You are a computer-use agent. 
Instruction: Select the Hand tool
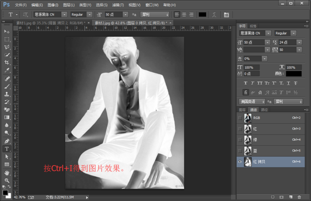pyautogui.click(x=6, y=173)
